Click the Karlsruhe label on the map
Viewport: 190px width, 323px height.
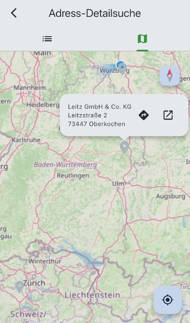[26, 140]
